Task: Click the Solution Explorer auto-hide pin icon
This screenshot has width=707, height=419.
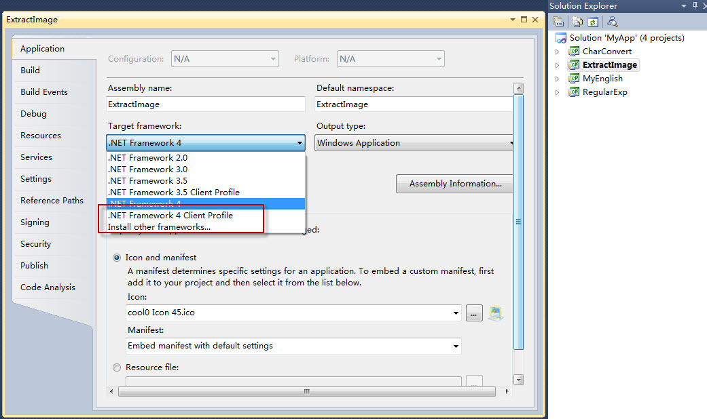Action: (x=695, y=5)
